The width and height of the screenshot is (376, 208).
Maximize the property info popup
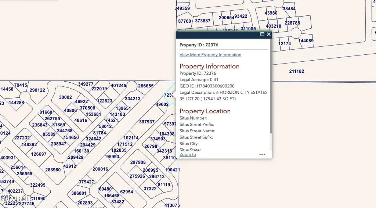pos(262,34)
